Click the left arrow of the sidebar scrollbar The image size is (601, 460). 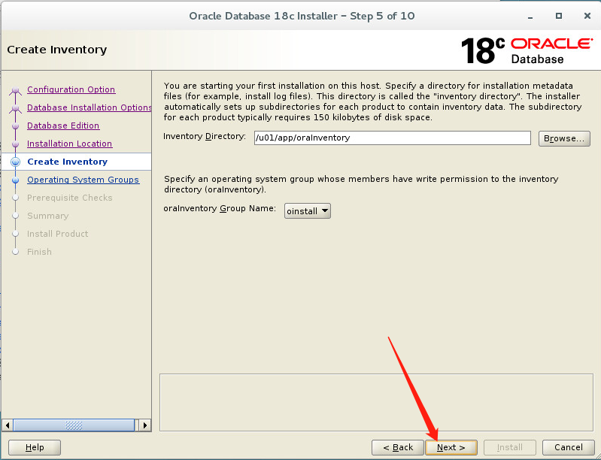(8, 425)
